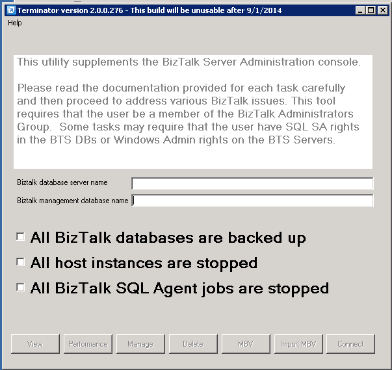This screenshot has width=392, height=370.
Task: Open the Help menu
Action: 15,23
